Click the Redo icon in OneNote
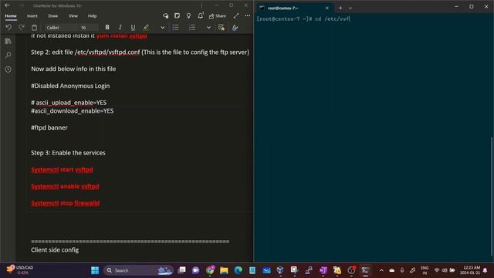The image size is (494, 278). [x=21, y=28]
